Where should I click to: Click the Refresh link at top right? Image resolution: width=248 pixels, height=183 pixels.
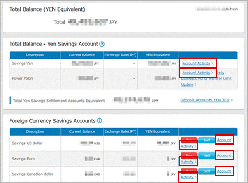point(231,8)
